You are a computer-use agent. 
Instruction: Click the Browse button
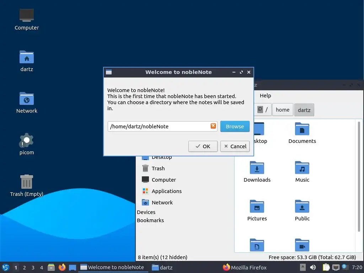click(x=235, y=126)
